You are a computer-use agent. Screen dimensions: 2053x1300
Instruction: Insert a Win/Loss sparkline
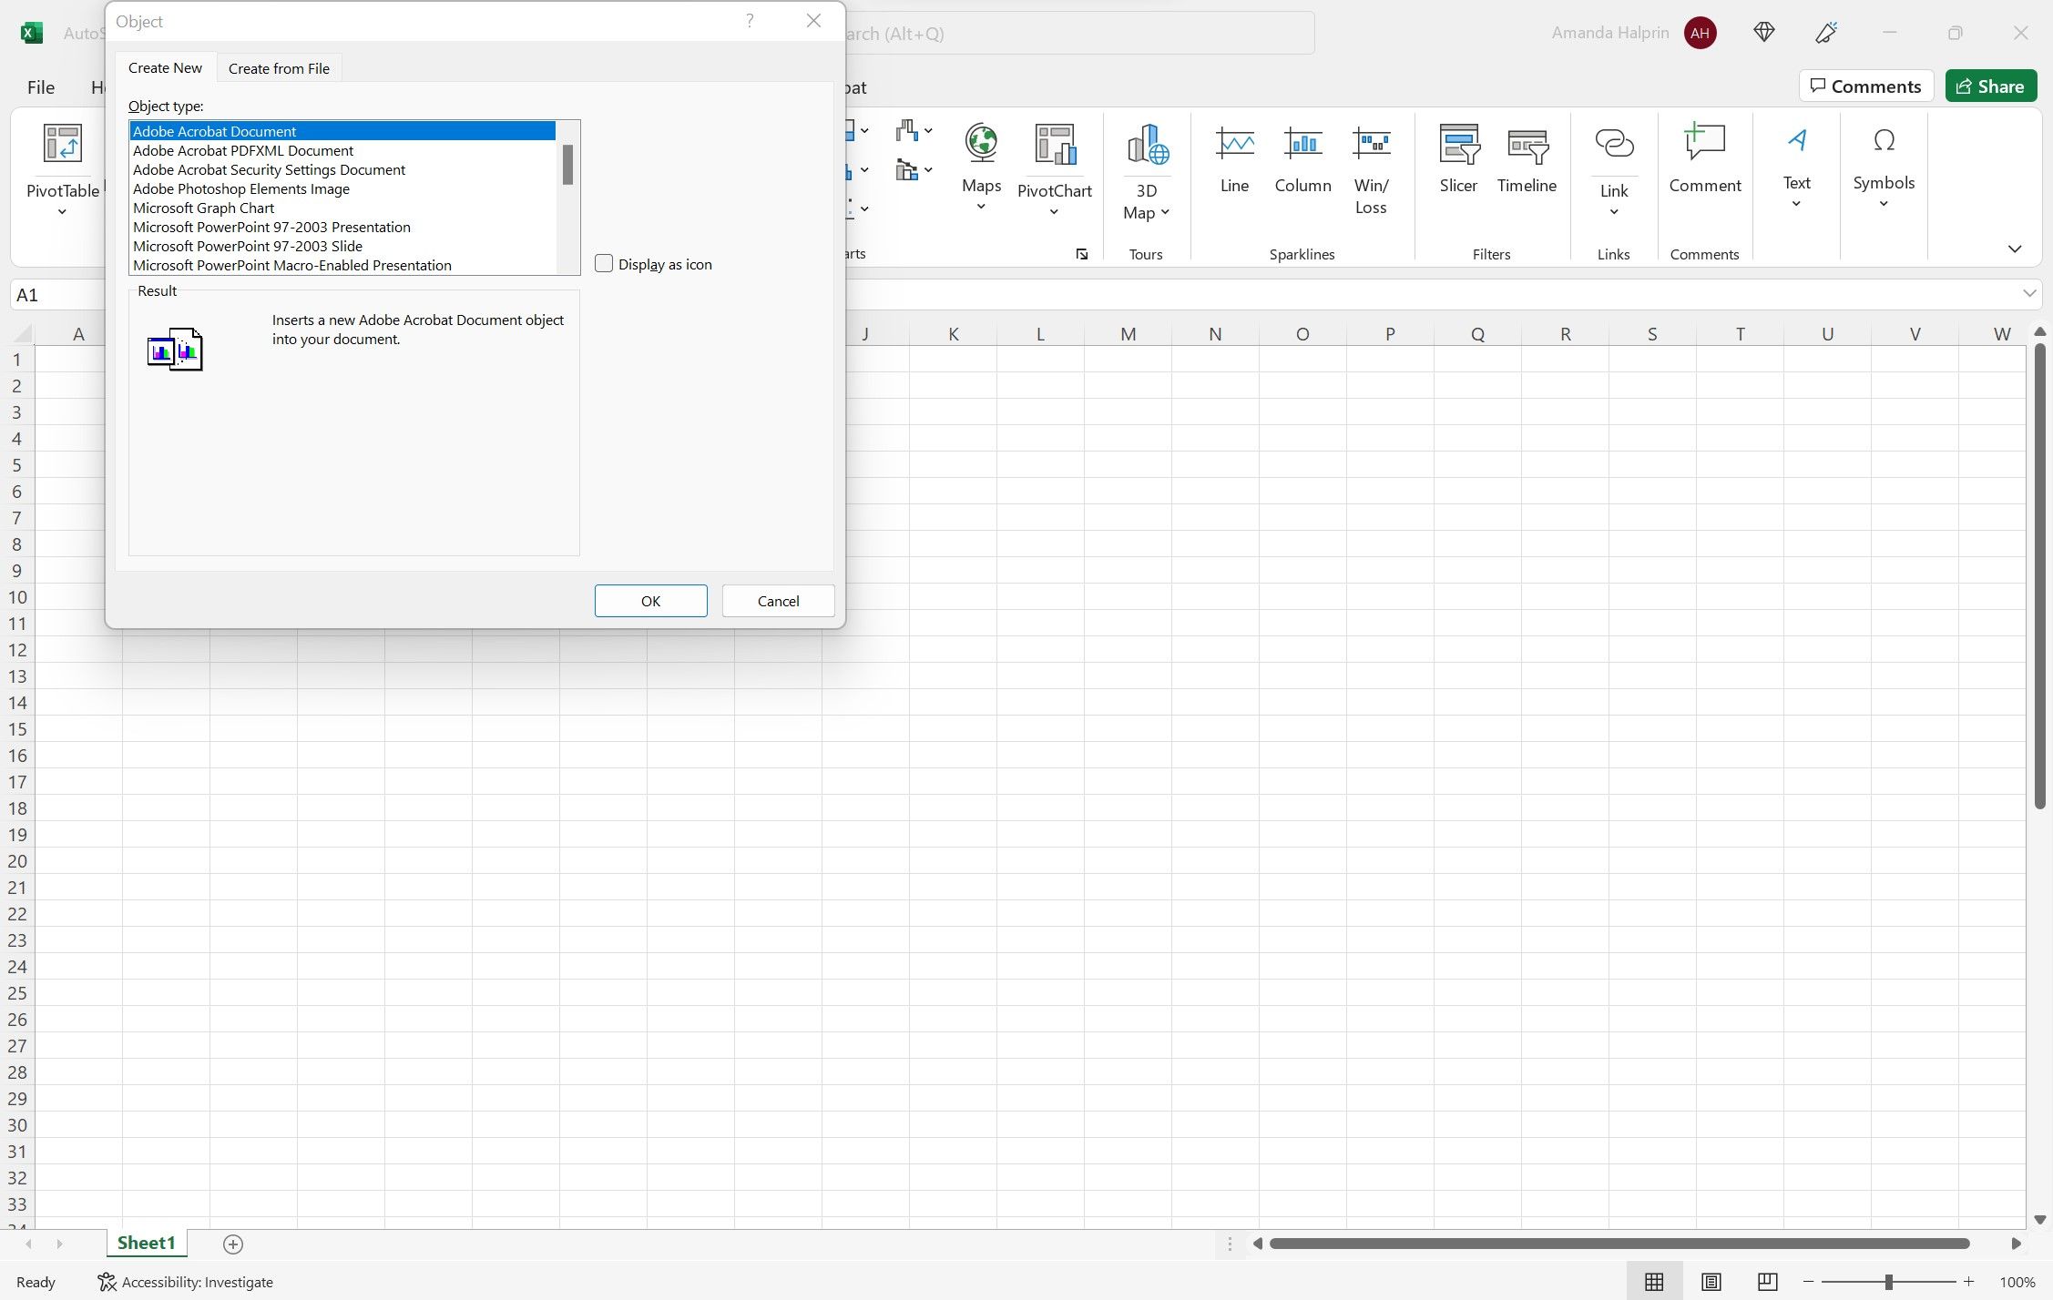tap(1372, 164)
